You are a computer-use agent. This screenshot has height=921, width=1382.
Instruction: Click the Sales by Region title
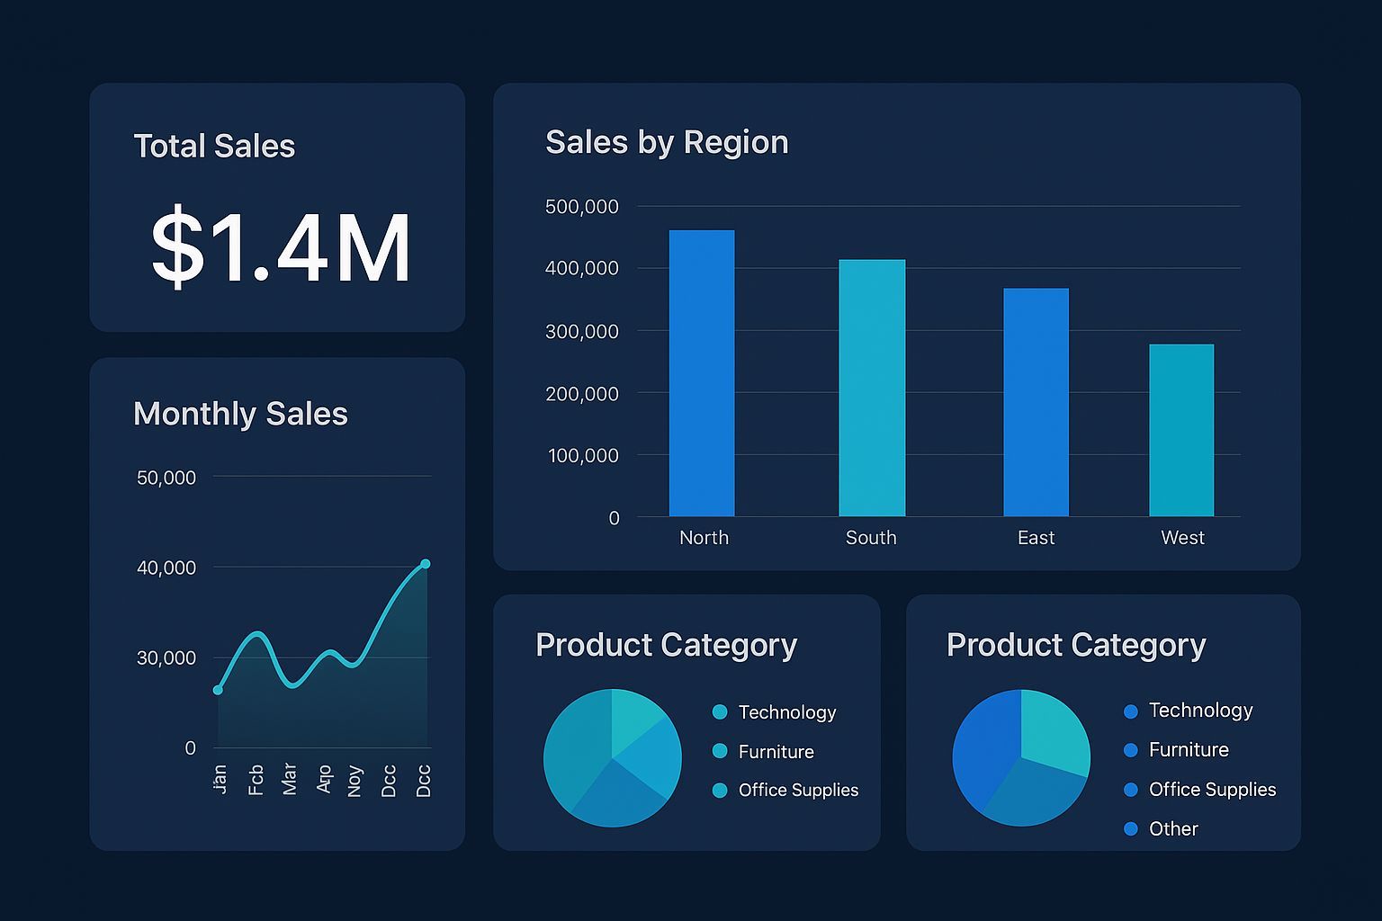click(x=667, y=142)
